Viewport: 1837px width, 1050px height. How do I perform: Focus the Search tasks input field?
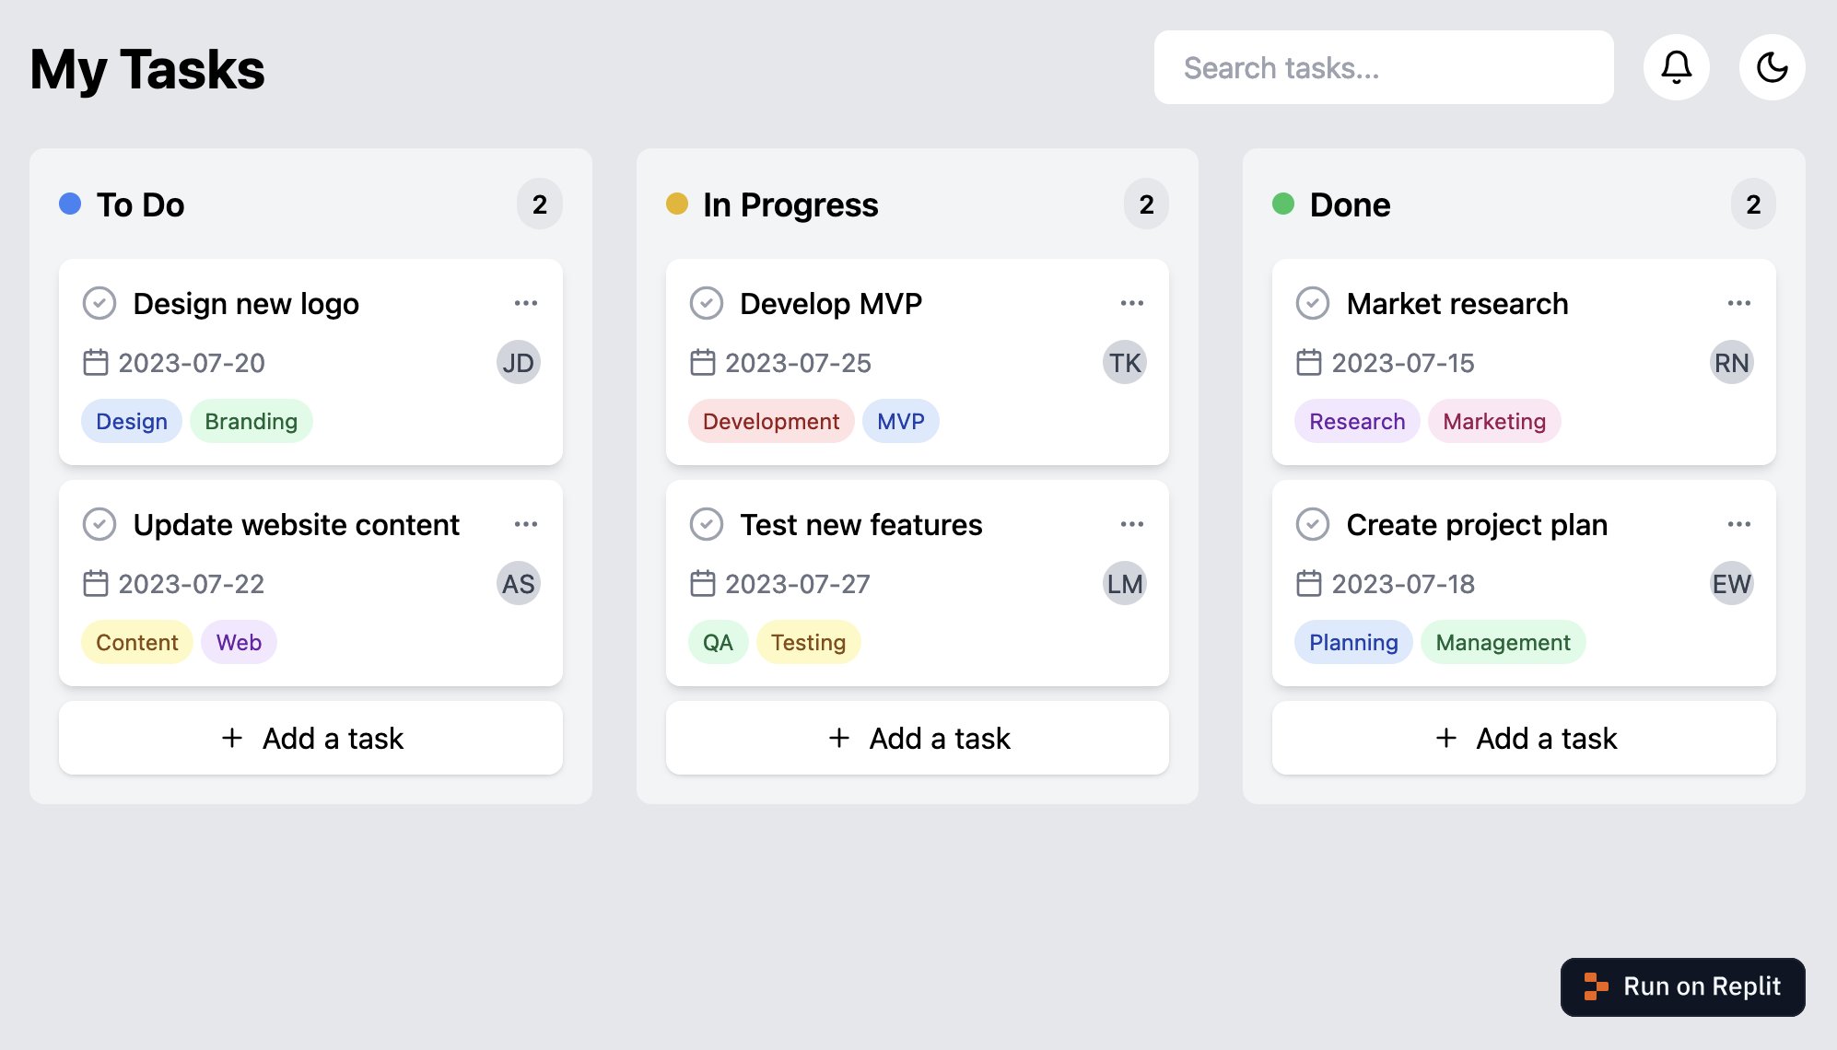pos(1383,67)
